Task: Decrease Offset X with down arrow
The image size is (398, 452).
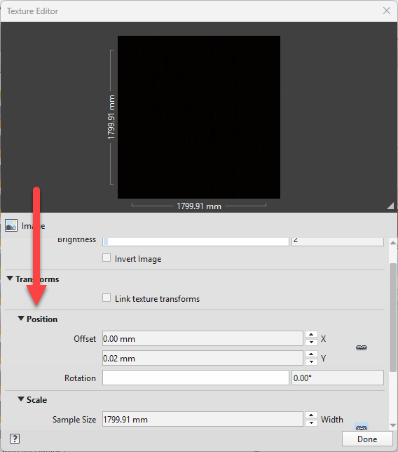Action: click(311, 343)
